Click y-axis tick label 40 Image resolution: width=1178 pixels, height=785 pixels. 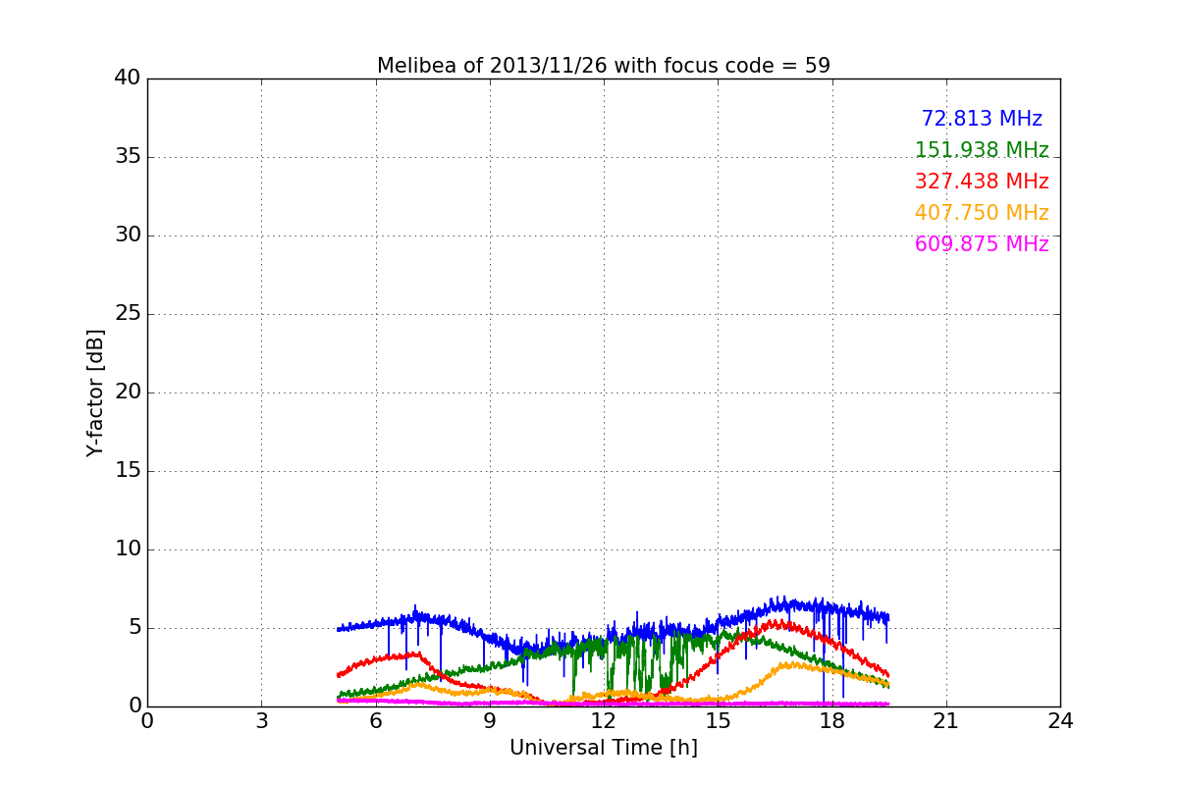click(128, 78)
